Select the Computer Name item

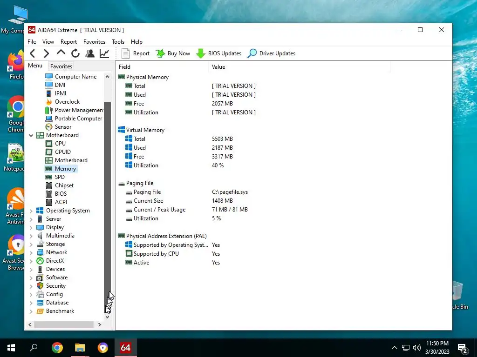[71, 77]
